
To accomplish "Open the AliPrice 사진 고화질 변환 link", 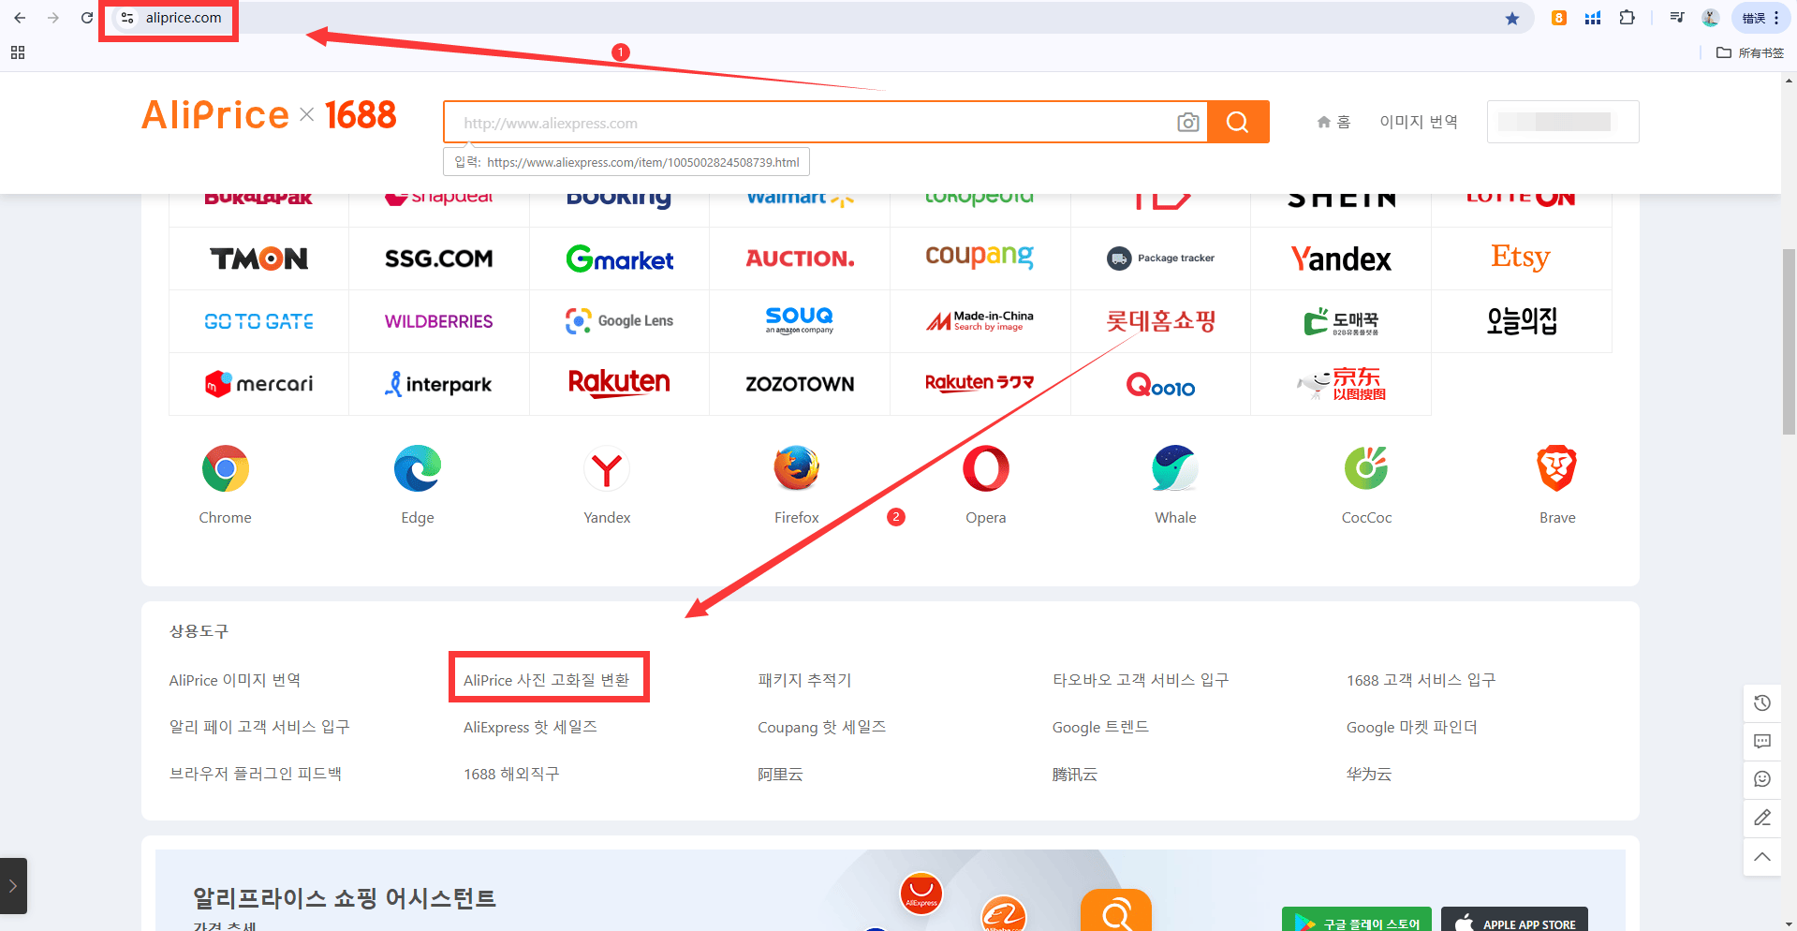I will point(547,680).
